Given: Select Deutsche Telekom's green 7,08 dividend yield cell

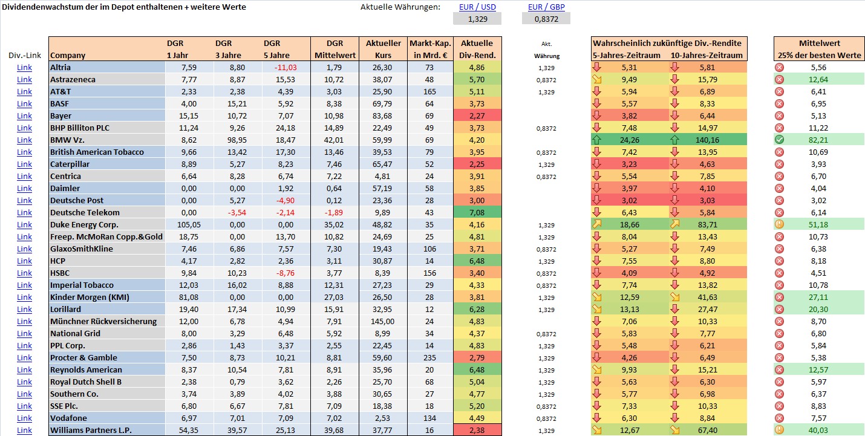Looking at the screenshot, I should click(477, 212).
